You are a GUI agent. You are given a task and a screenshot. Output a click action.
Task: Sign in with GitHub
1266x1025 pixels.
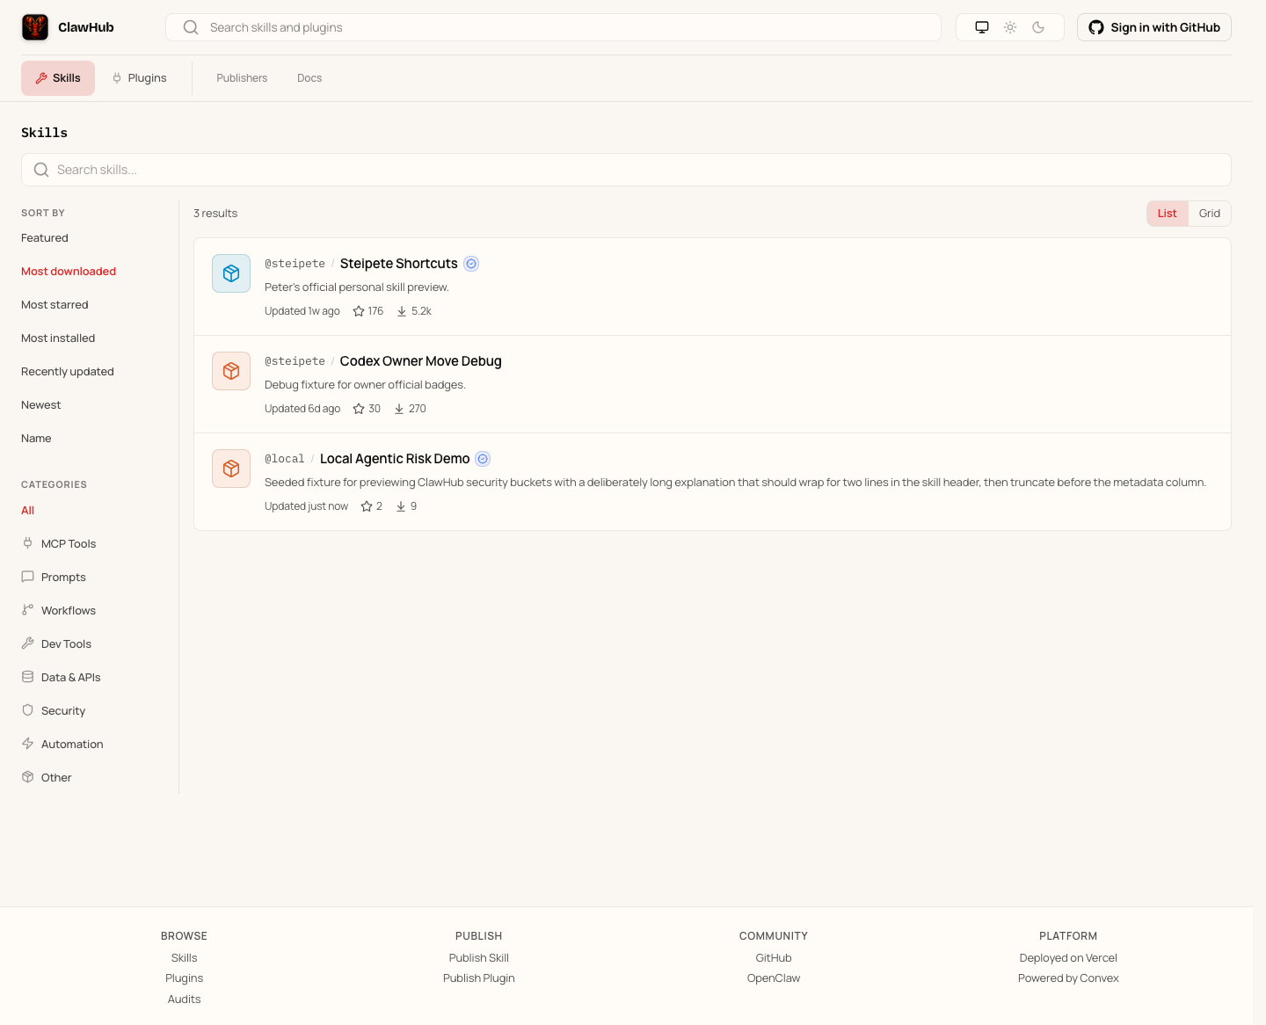pos(1154,27)
